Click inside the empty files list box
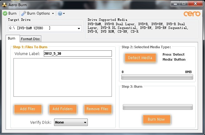This screenshot has width=205, height=135. 62,77
